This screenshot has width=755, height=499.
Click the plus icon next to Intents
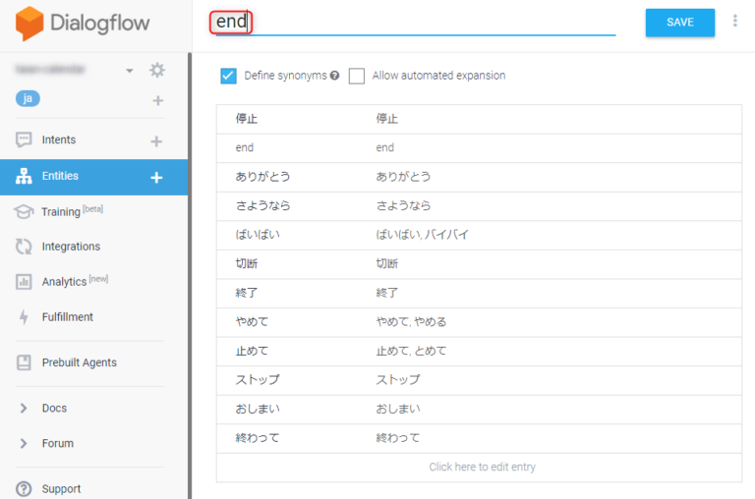click(156, 141)
